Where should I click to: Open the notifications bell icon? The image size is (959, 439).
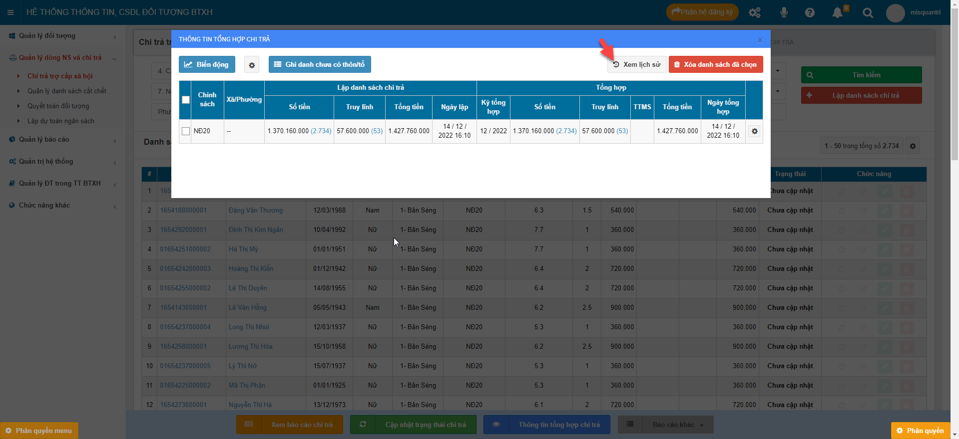pyautogui.click(x=838, y=13)
